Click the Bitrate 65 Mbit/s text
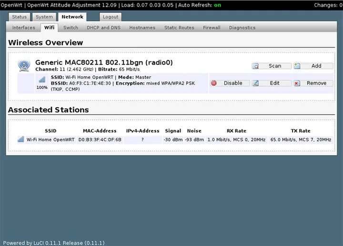Screen dimensions: 343x246 [119, 69]
